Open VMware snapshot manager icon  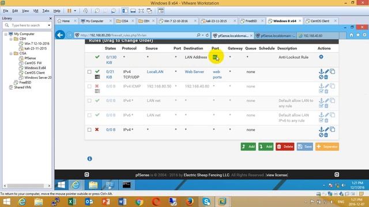pos(114,11)
